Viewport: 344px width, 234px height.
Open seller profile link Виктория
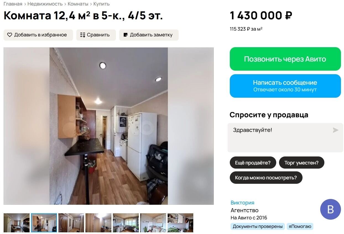point(243,203)
